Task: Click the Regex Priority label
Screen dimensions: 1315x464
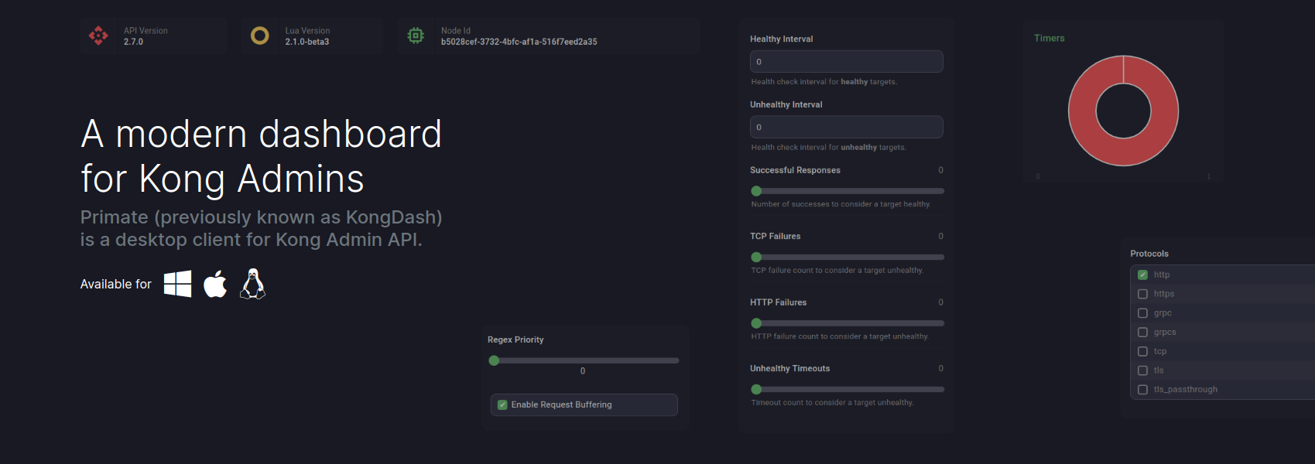Action: (515, 339)
